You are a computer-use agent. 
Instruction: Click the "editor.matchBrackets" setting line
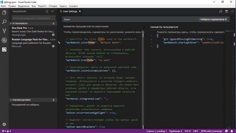click(85, 127)
